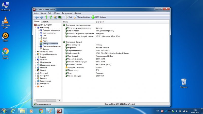The height and width of the screenshot is (114, 203).
Task: Open AIMP3 desktop icon
Action: pos(5,36)
